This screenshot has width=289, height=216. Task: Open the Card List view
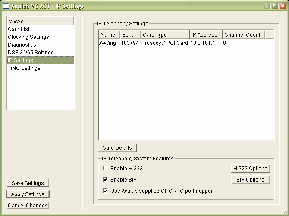pyautogui.click(x=41, y=29)
